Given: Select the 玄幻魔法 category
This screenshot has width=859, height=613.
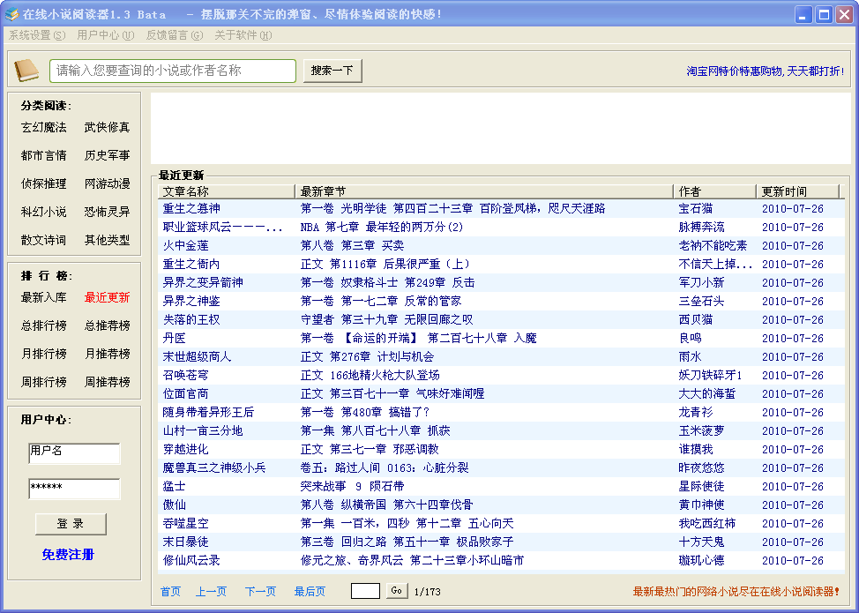Looking at the screenshot, I should (x=44, y=128).
